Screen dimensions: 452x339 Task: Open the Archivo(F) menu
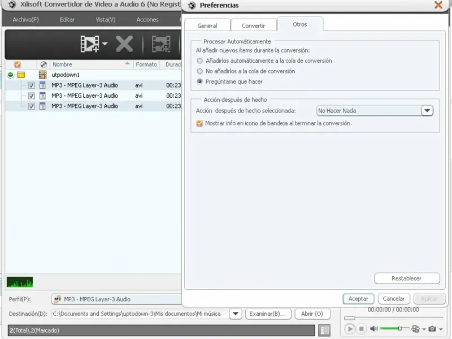tap(25, 20)
